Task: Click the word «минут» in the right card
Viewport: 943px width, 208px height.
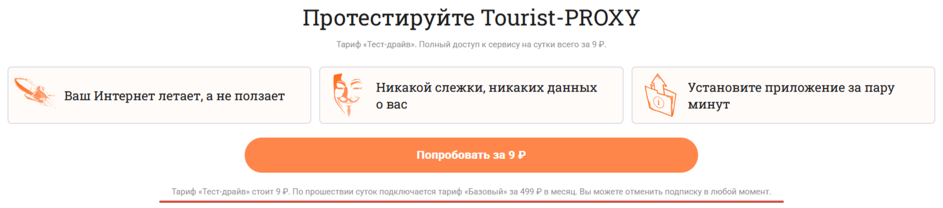Action: click(x=709, y=105)
